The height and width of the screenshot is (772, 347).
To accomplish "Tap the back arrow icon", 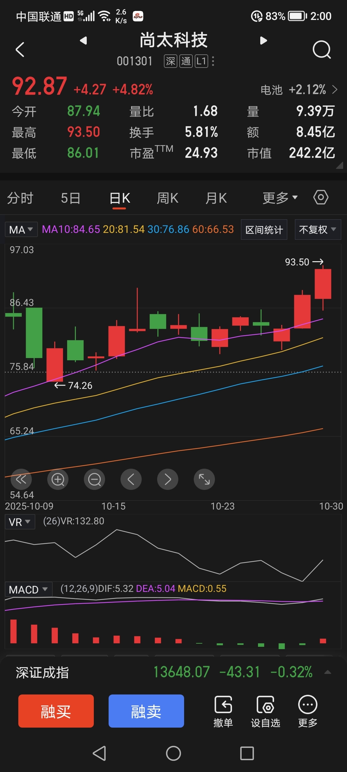I will point(20,50).
